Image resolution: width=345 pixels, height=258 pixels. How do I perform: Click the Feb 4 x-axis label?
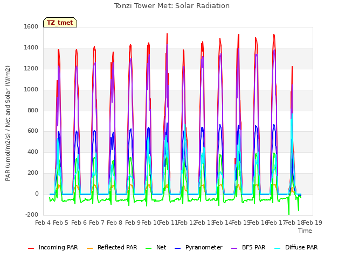tap(43, 223)
